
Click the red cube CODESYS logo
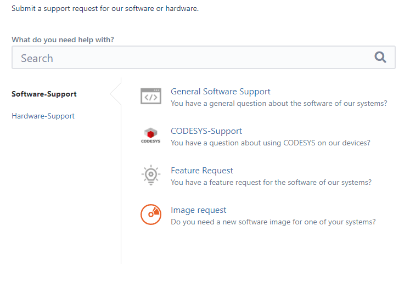[x=150, y=133]
